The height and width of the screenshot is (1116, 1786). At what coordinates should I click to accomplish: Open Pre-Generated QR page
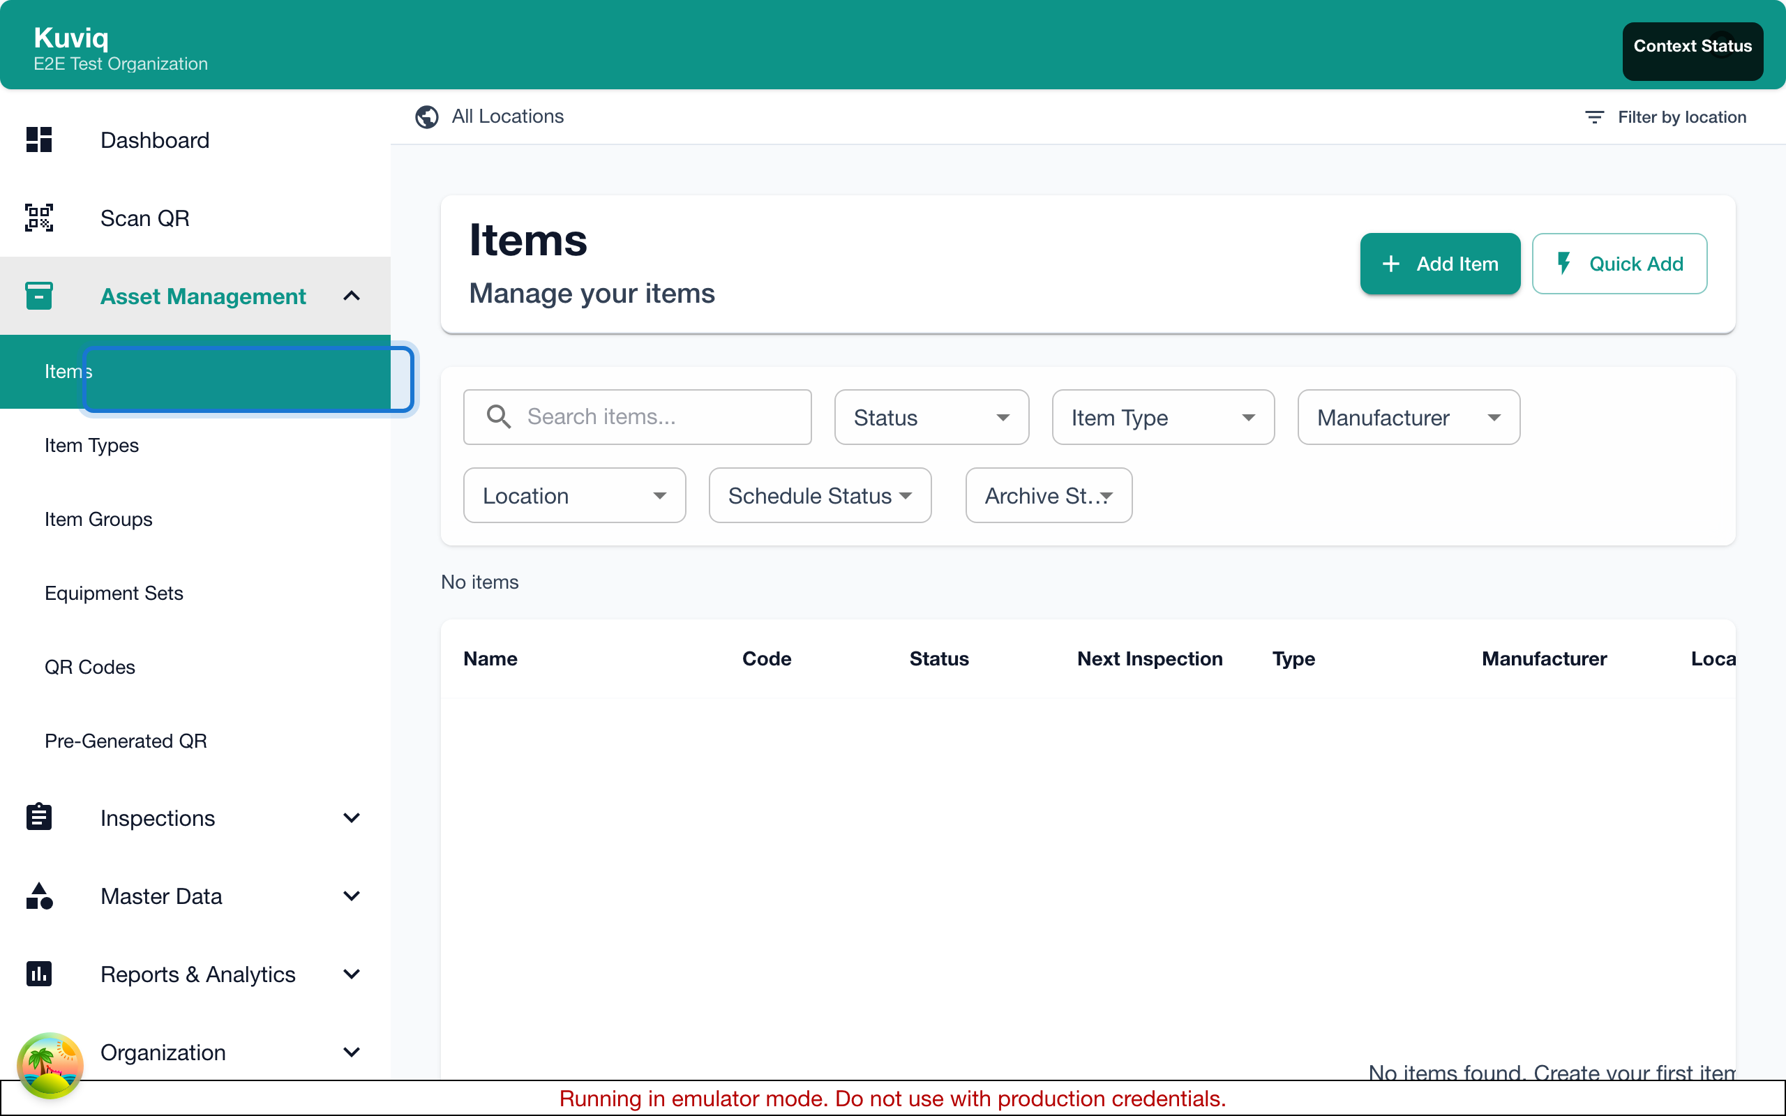(x=195, y=740)
